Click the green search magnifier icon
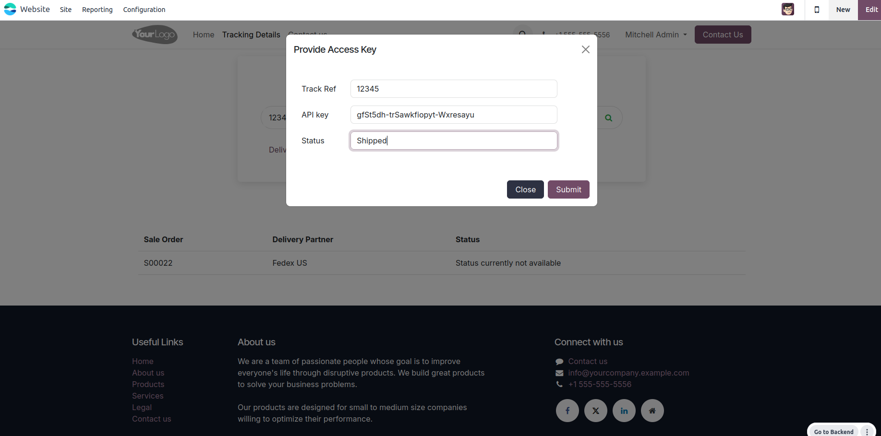881x436 pixels. tap(608, 118)
